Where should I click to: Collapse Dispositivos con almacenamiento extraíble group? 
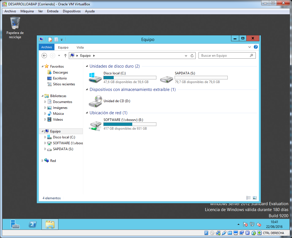click(x=87, y=90)
